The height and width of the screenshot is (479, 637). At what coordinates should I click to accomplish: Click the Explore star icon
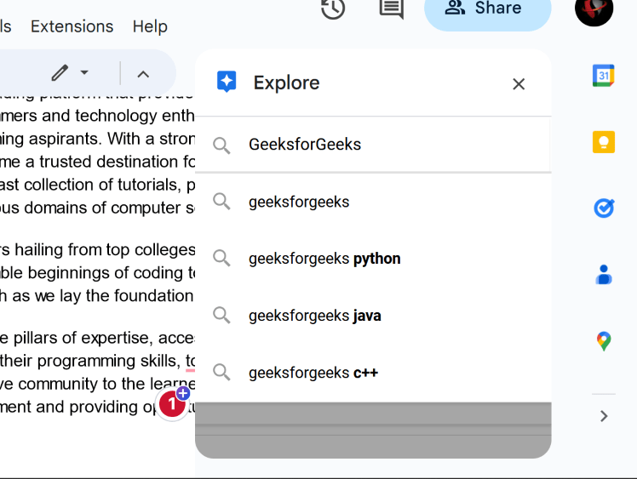pos(227,83)
